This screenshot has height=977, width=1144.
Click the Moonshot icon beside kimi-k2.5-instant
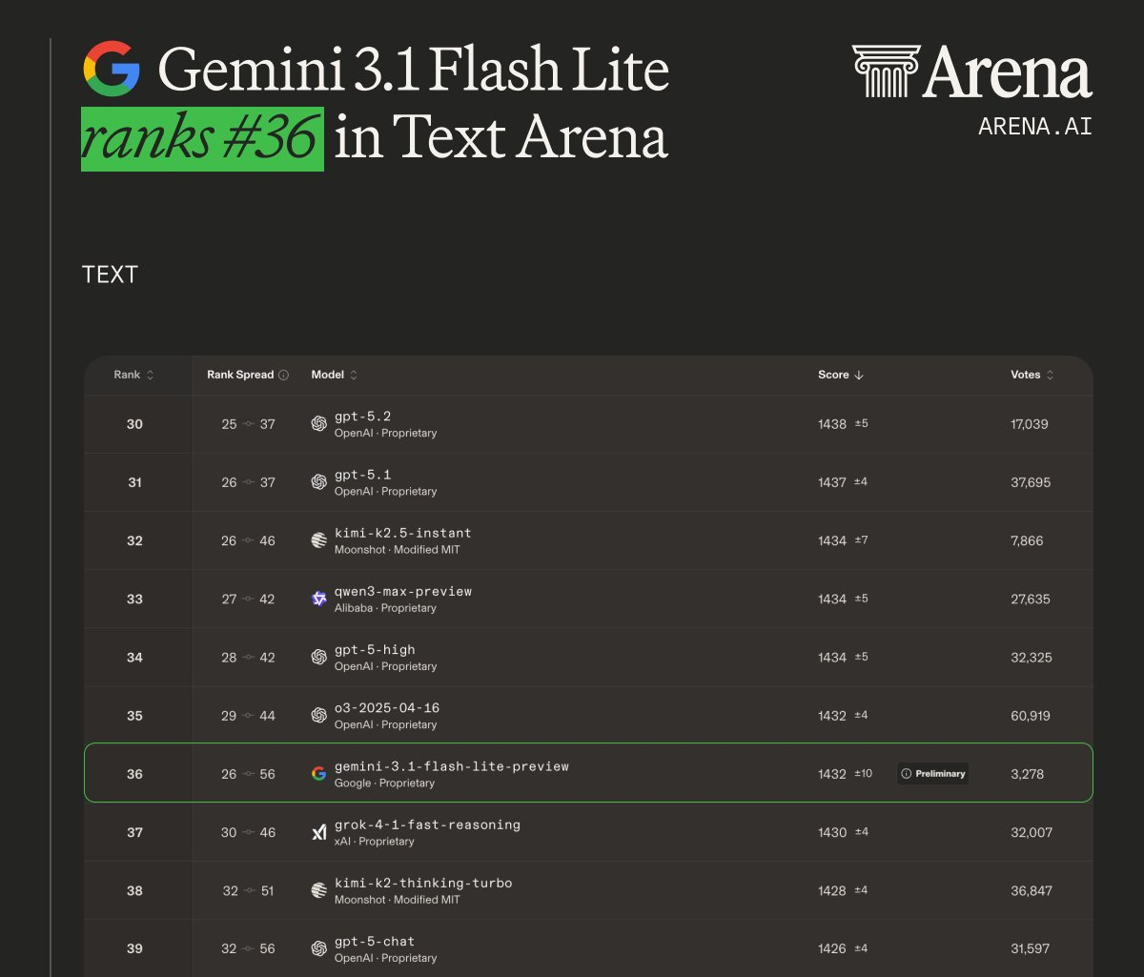317,539
